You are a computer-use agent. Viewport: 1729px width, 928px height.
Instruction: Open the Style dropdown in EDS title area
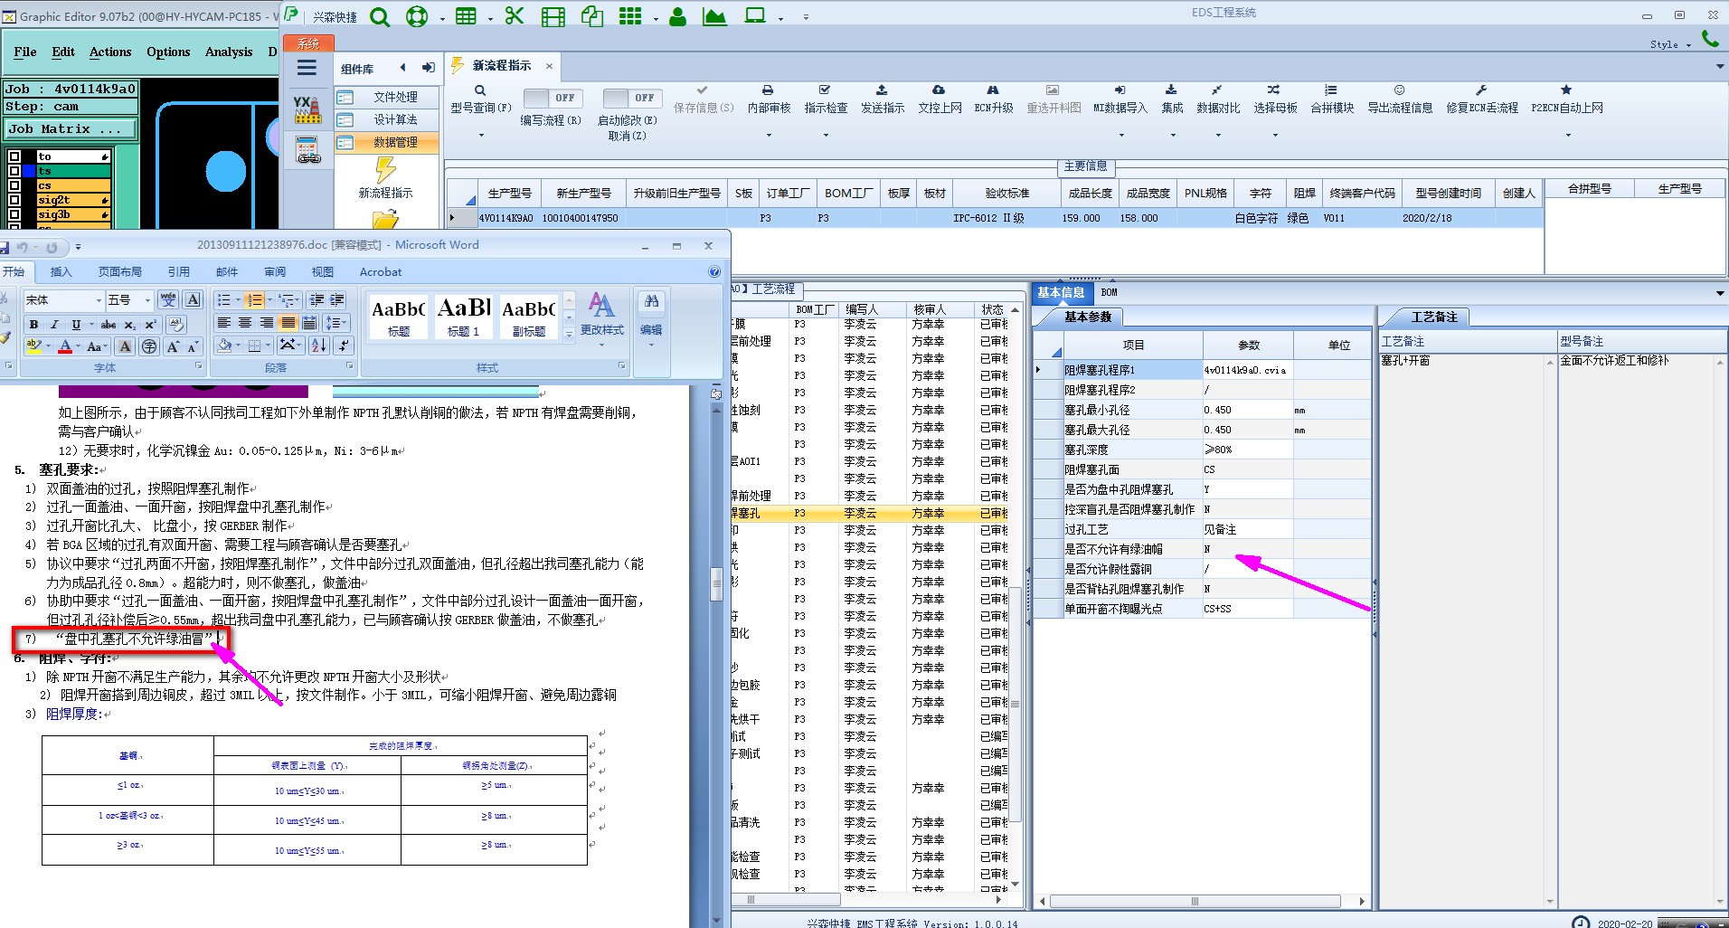click(1670, 44)
